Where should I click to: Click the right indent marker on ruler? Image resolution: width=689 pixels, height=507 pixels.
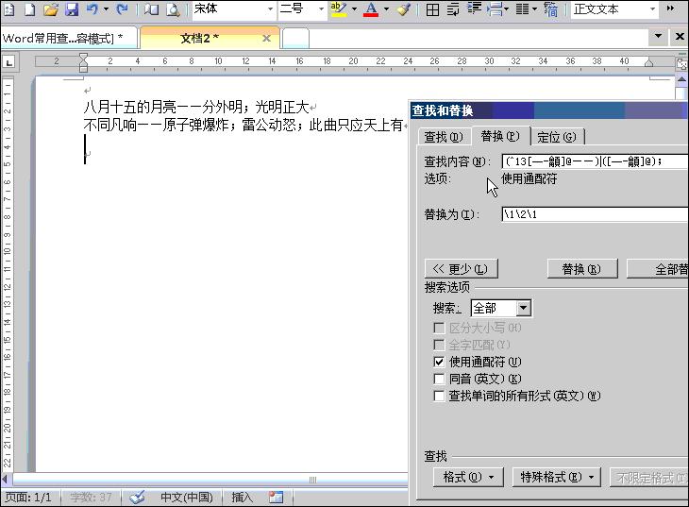click(x=648, y=63)
